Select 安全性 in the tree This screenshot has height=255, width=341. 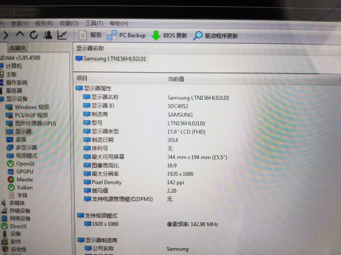14,249
